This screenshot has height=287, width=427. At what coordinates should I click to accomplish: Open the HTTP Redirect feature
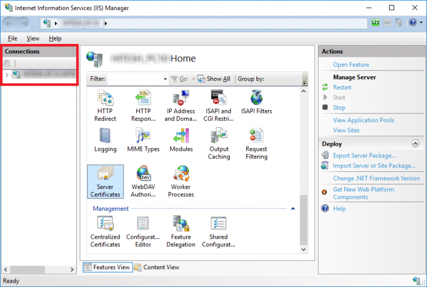(x=105, y=105)
